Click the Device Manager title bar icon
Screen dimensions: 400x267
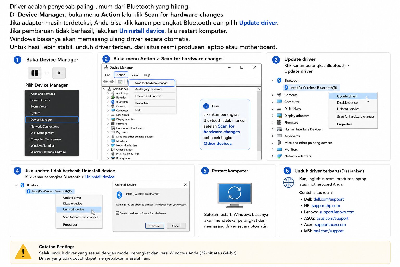pos(106,68)
